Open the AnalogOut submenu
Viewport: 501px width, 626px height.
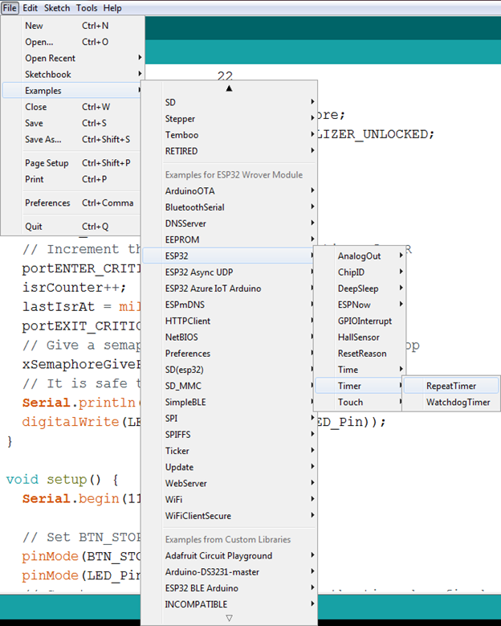[x=360, y=256]
